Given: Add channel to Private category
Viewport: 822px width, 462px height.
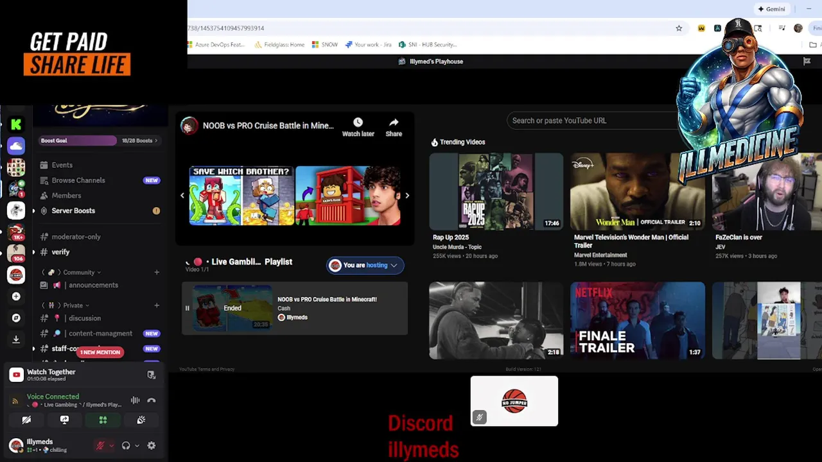Looking at the screenshot, I should coord(156,305).
